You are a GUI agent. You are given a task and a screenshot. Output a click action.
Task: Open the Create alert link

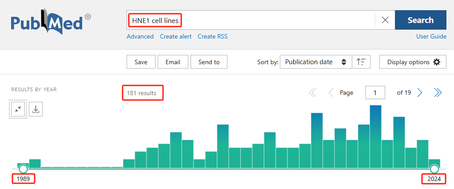176,37
